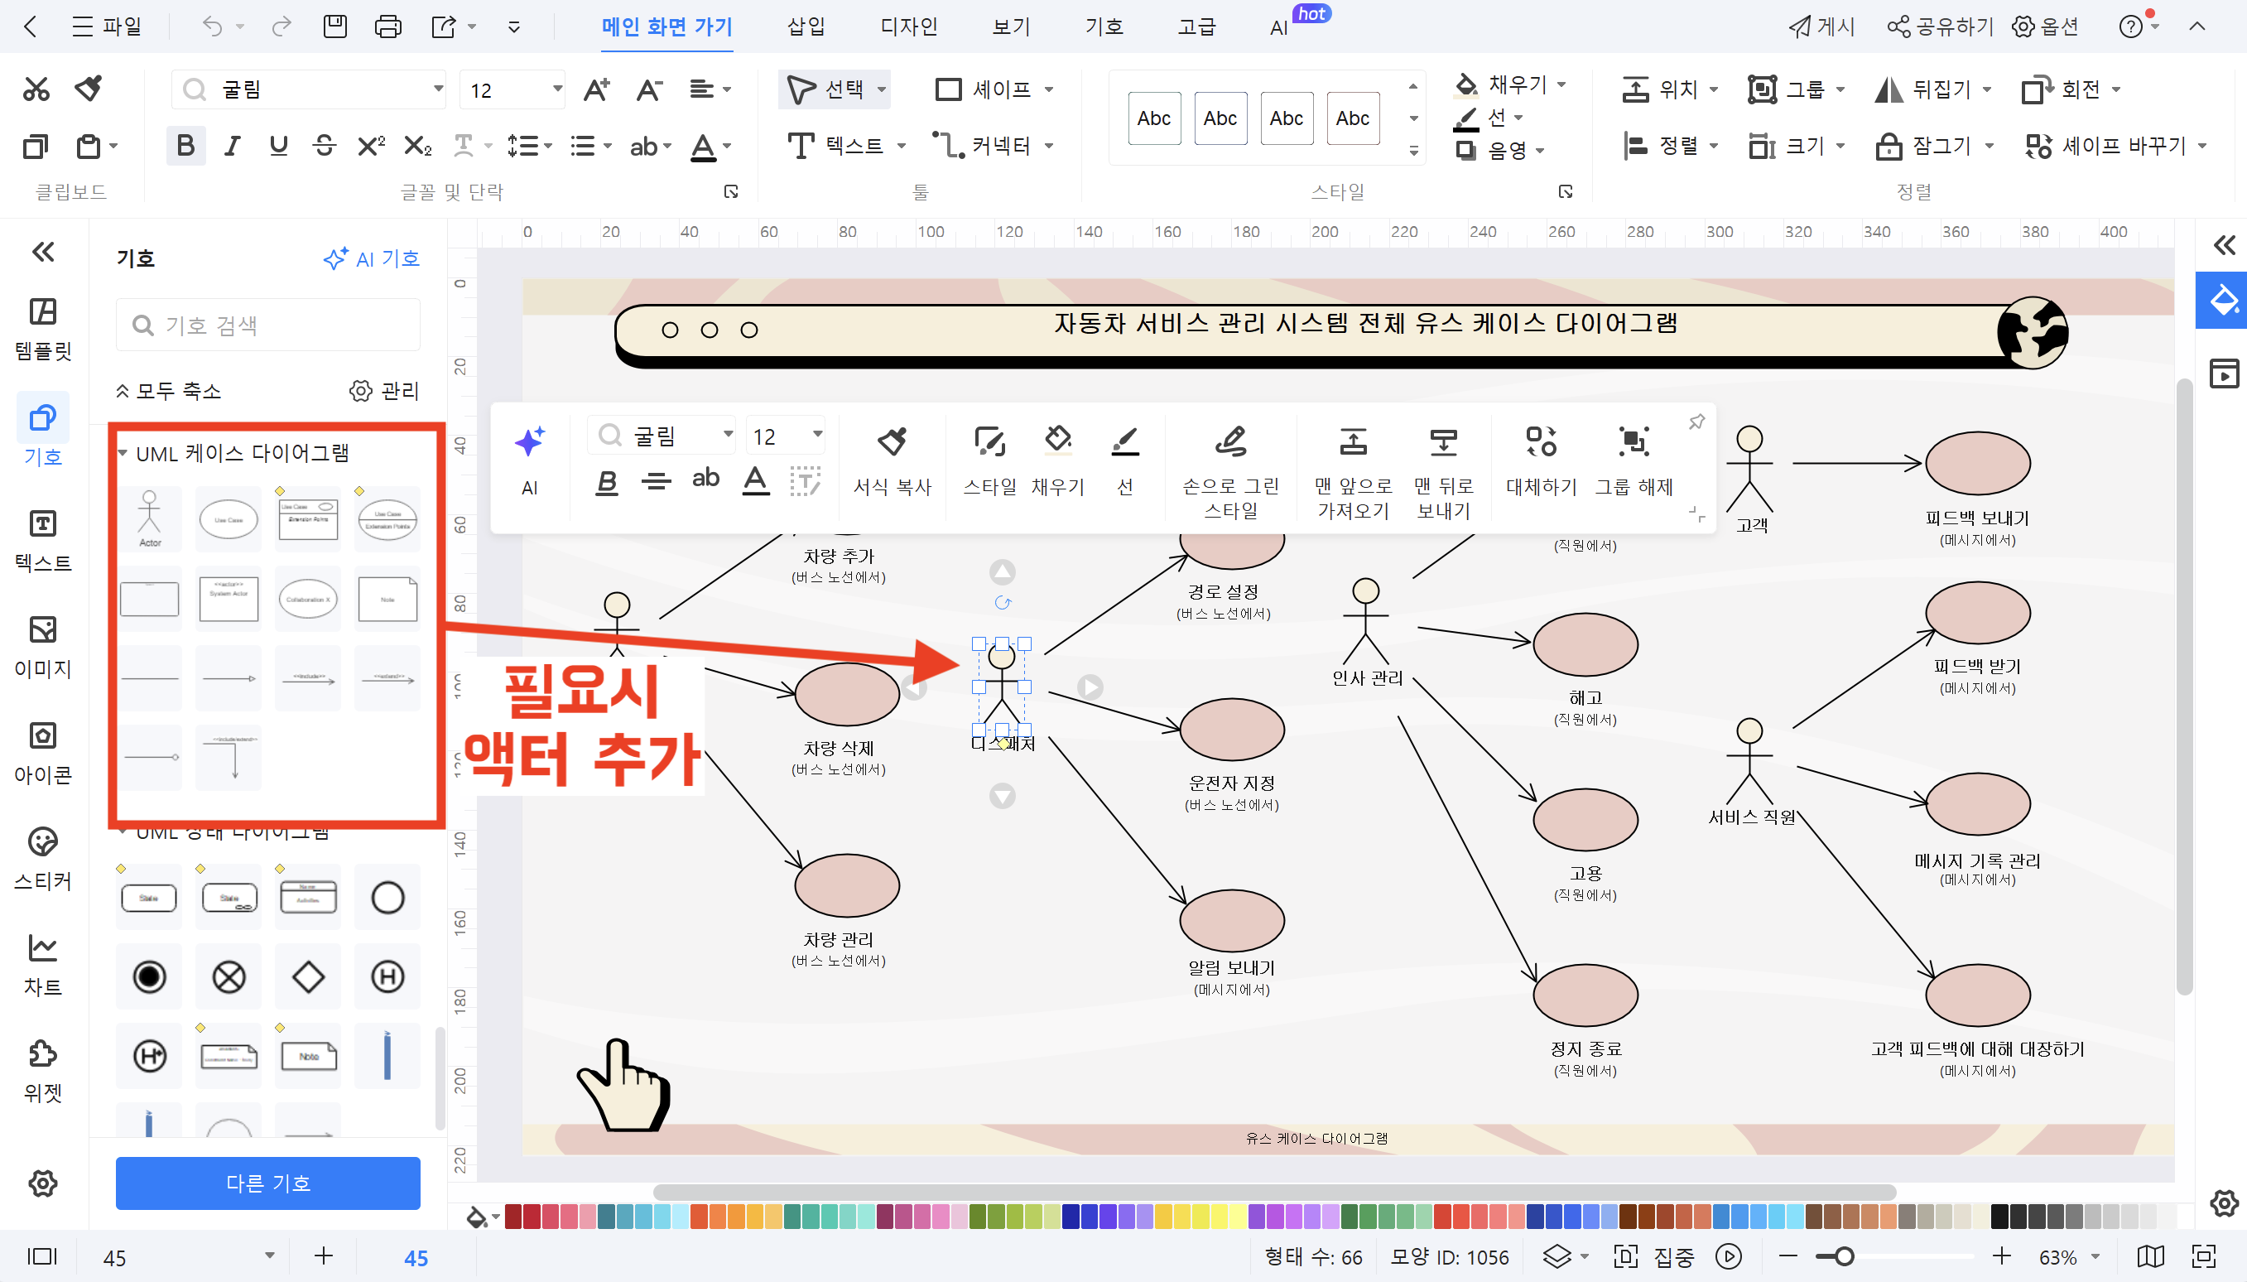This screenshot has width=2247, height=1282.
Task: Click the 다른 기호 button
Action: pyautogui.click(x=267, y=1183)
